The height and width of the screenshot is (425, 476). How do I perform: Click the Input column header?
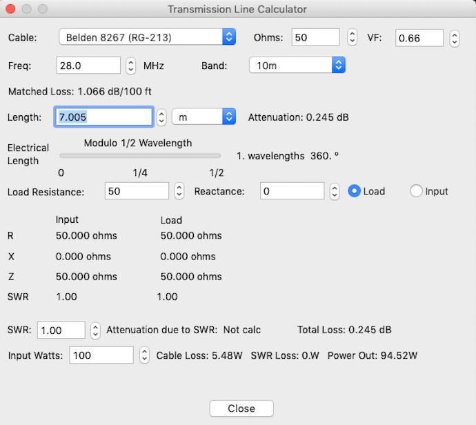pos(67,219)
